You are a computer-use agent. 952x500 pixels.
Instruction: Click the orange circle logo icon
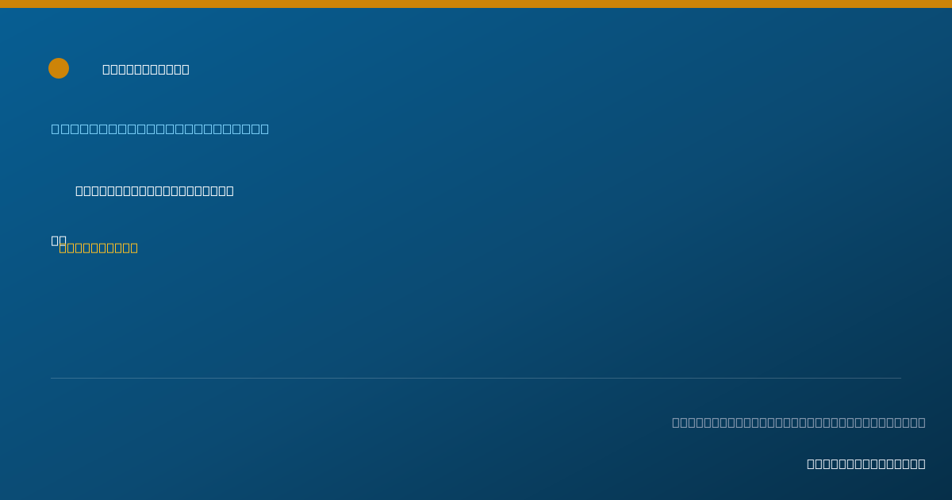(x=59, y=68)
